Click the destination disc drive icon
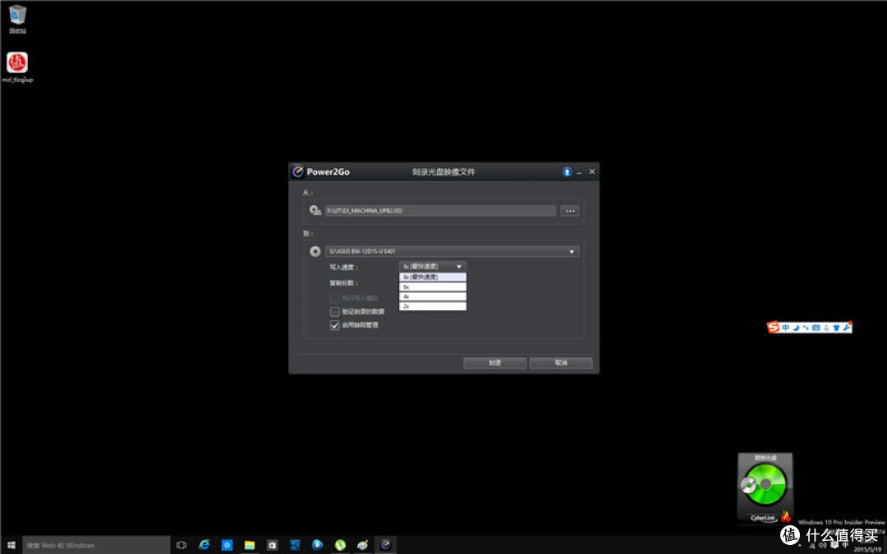887x554 pixels. pyautogui.click(x=315, y=252)
